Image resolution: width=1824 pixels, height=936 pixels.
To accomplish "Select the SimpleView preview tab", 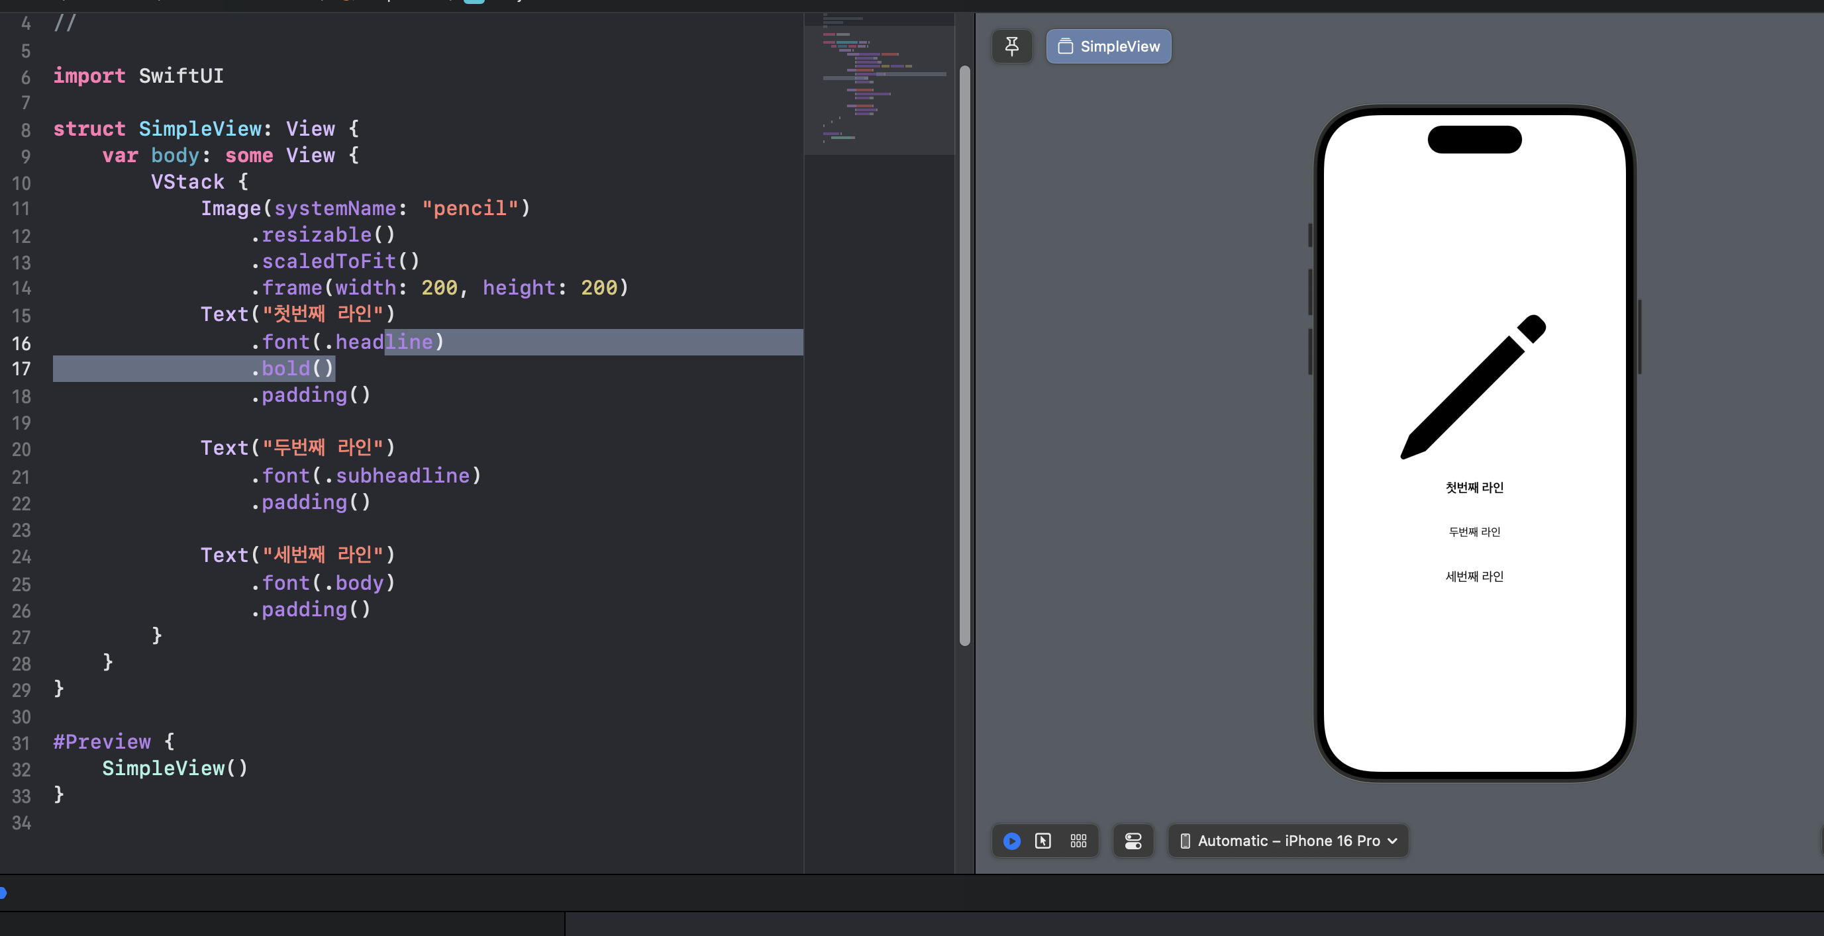I will point(1109,47).
